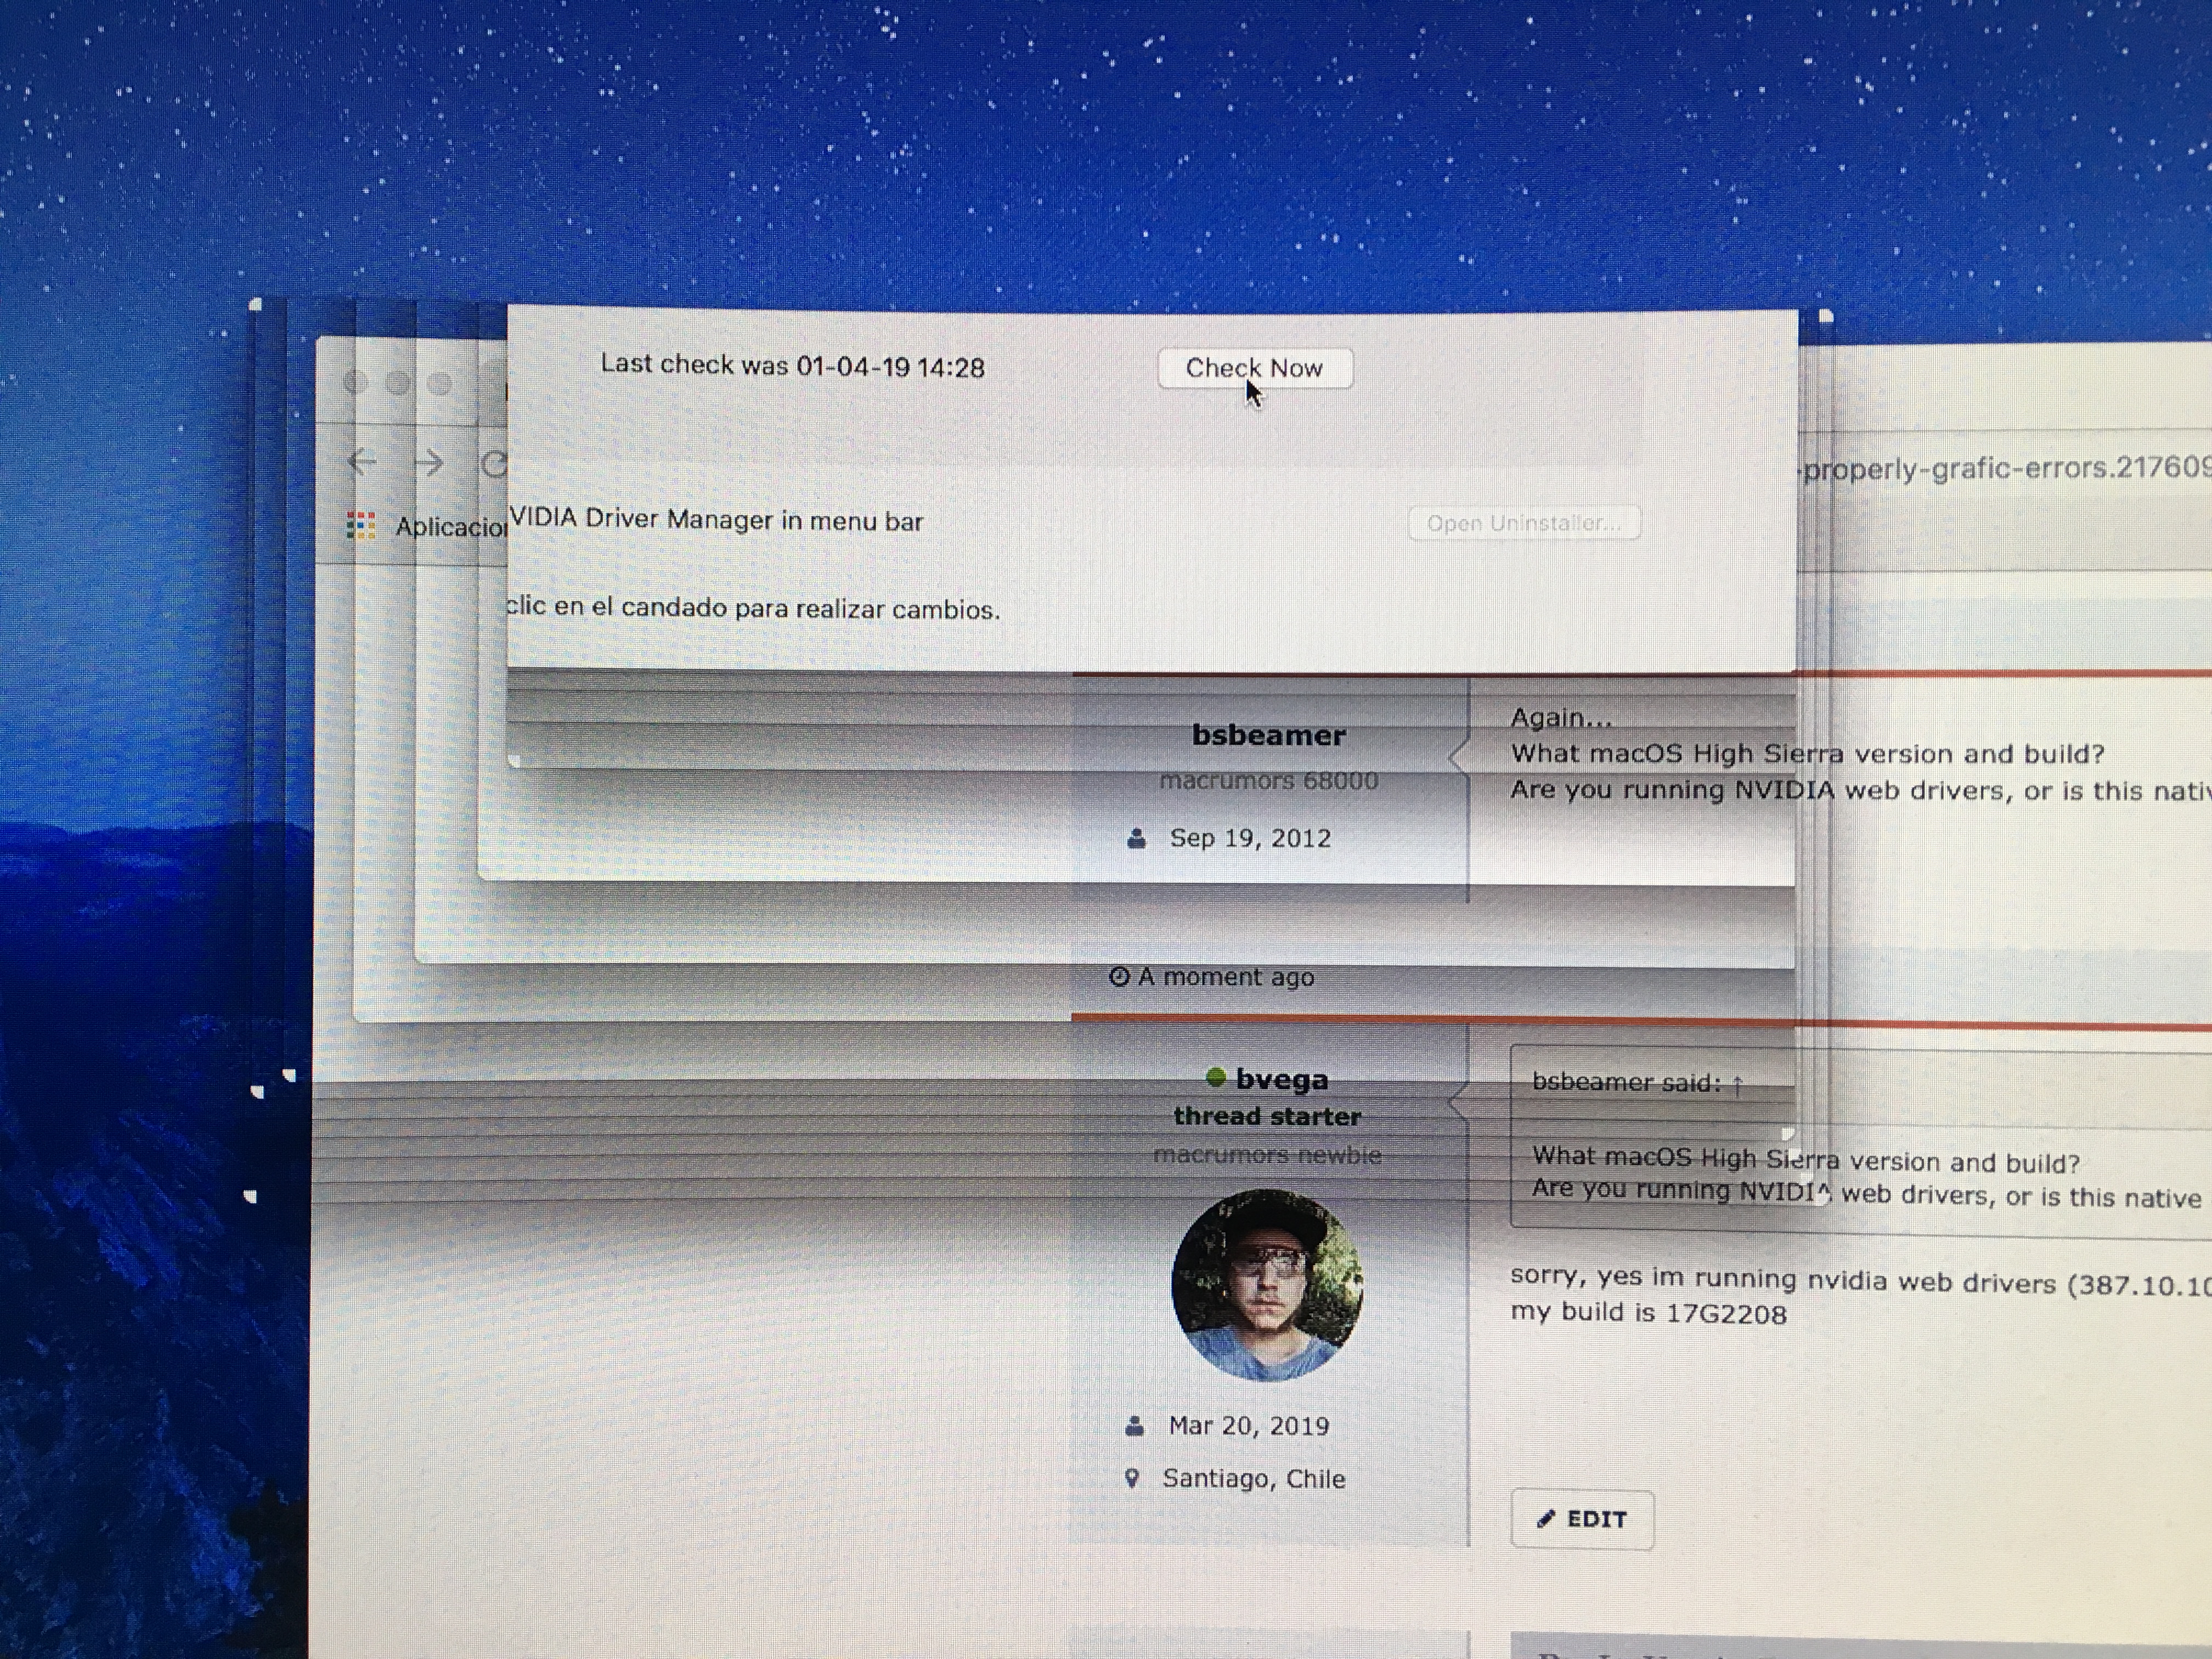Click the person icon beside Mar 20, 2019

click(1134, 1426)
